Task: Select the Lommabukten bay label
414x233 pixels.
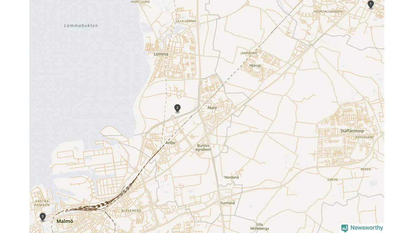Action: [81, 26]
